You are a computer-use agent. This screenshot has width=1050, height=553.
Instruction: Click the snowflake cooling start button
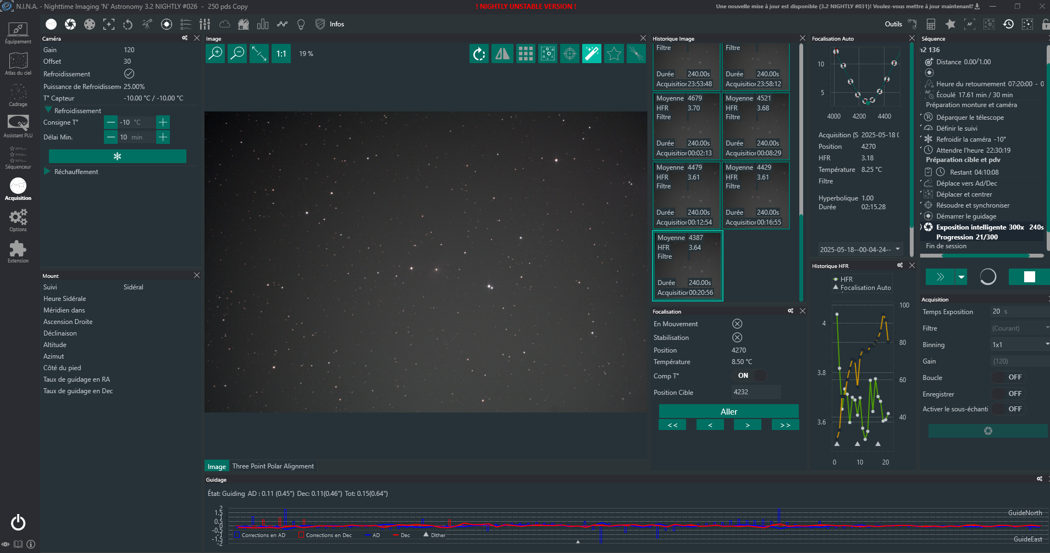tap(117, 157)
